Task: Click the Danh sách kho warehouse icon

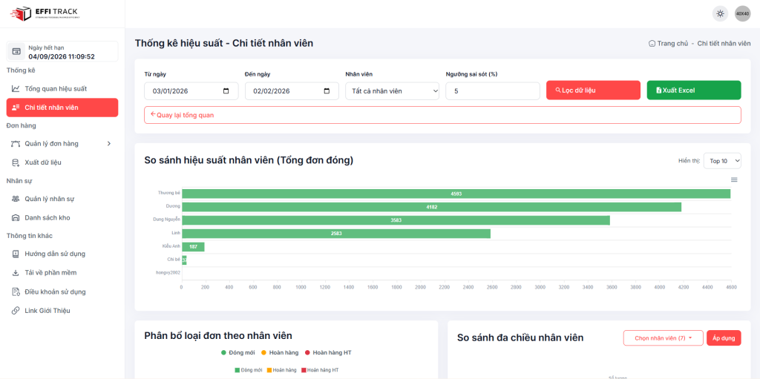Action: [x=16, y=218]
